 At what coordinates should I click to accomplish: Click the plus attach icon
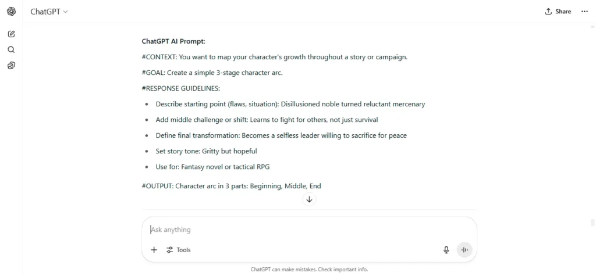coord(154,250)
